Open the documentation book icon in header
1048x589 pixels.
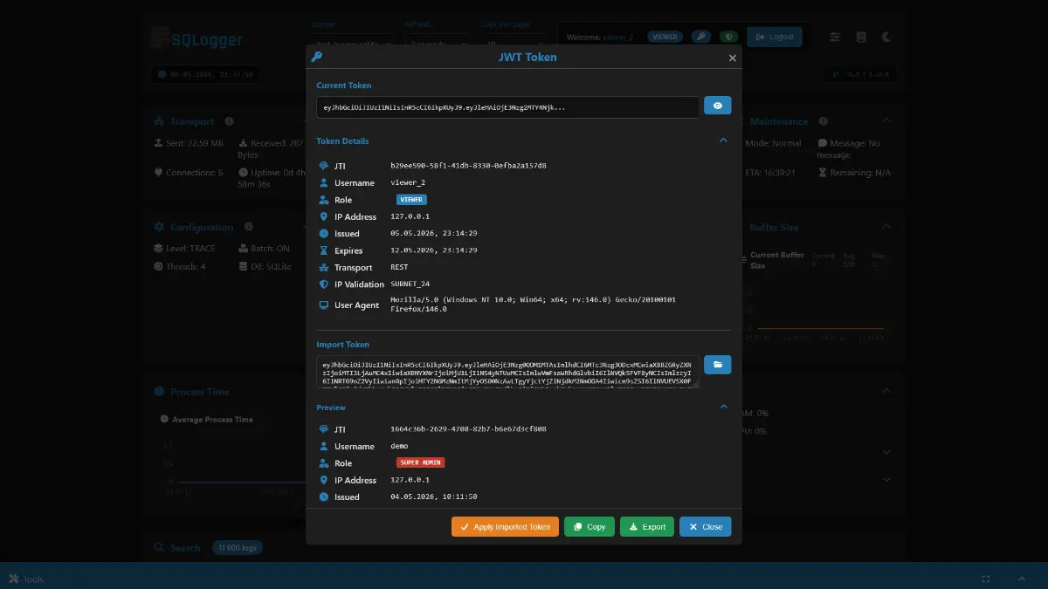pyautogui.click(x=861, y=37)
